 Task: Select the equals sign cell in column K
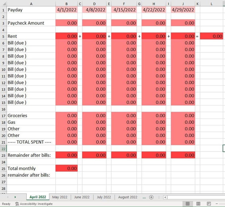198,36
